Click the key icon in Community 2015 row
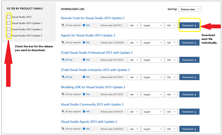The height and width of the screenshot is (135, 222). coord(63,111)
